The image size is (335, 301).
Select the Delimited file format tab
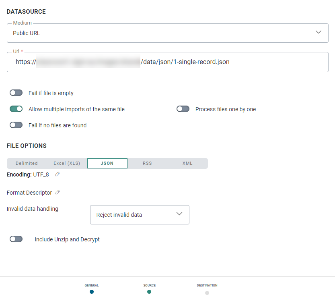(x=27, y=163)
